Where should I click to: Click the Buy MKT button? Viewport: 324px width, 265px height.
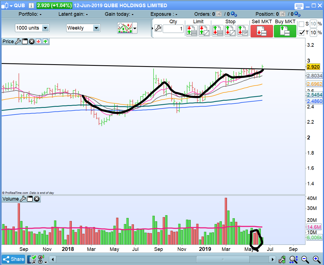coord(285,31)
